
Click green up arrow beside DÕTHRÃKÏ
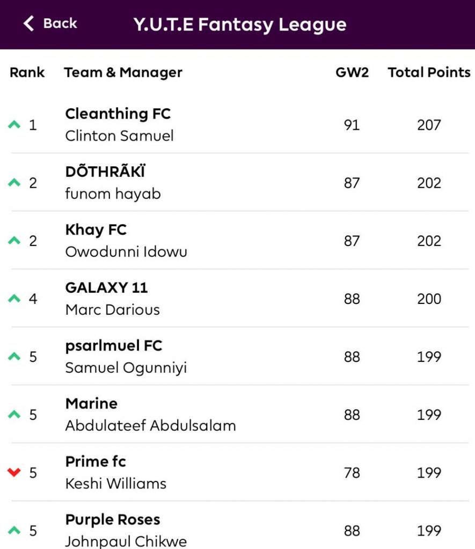14,182
